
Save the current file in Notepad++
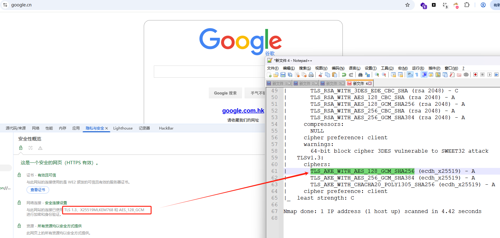pos(283,75)
